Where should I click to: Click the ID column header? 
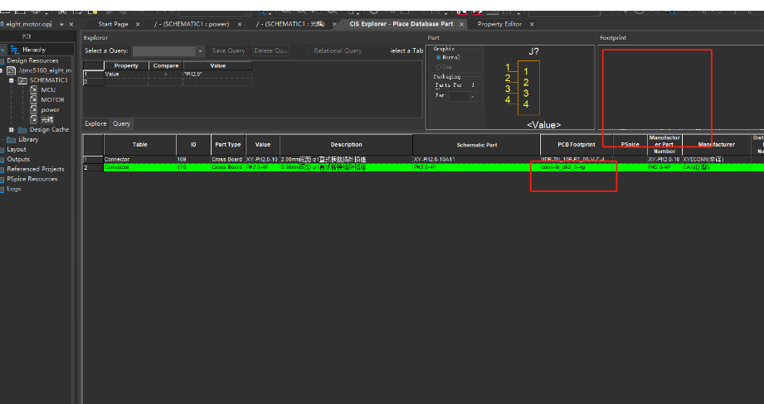pos(193,145)
